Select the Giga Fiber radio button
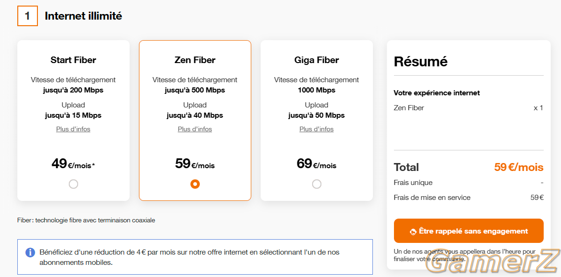561x277 pixels. (x=317, y=184)
